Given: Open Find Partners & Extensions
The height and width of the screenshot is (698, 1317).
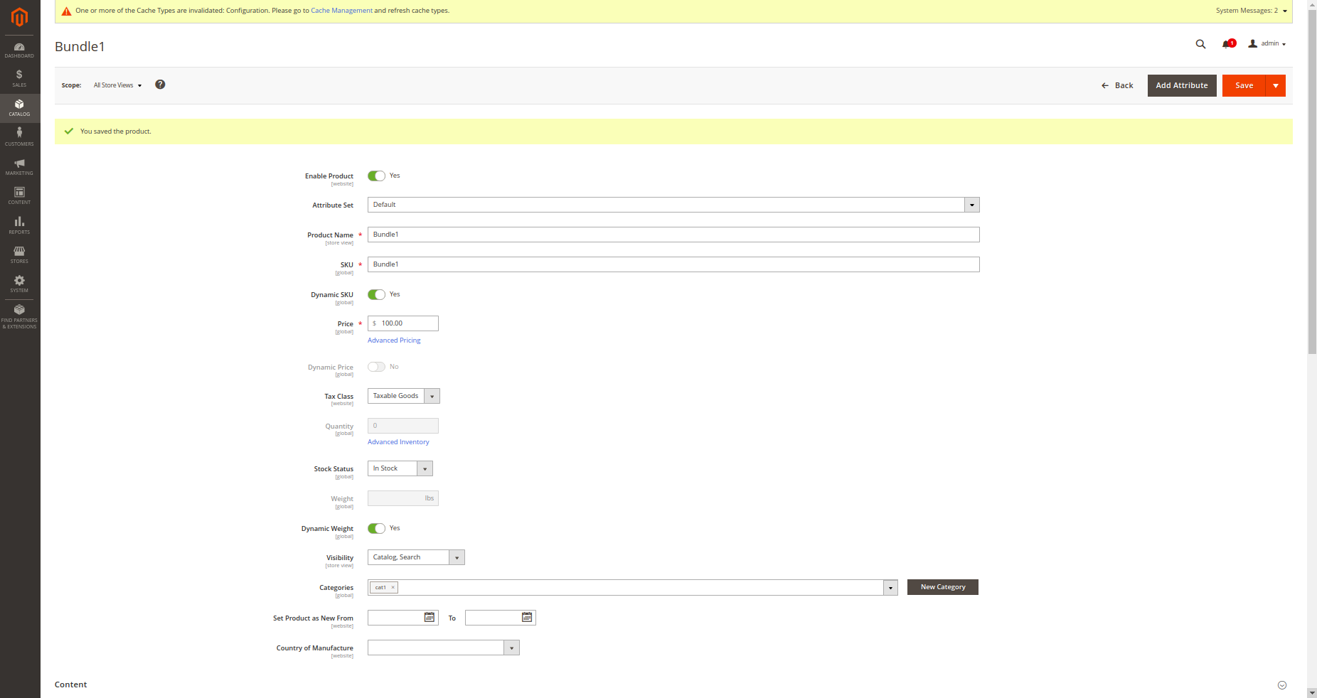Looking at the screenshot, I should pyautogui.click(x=19, y=316).
